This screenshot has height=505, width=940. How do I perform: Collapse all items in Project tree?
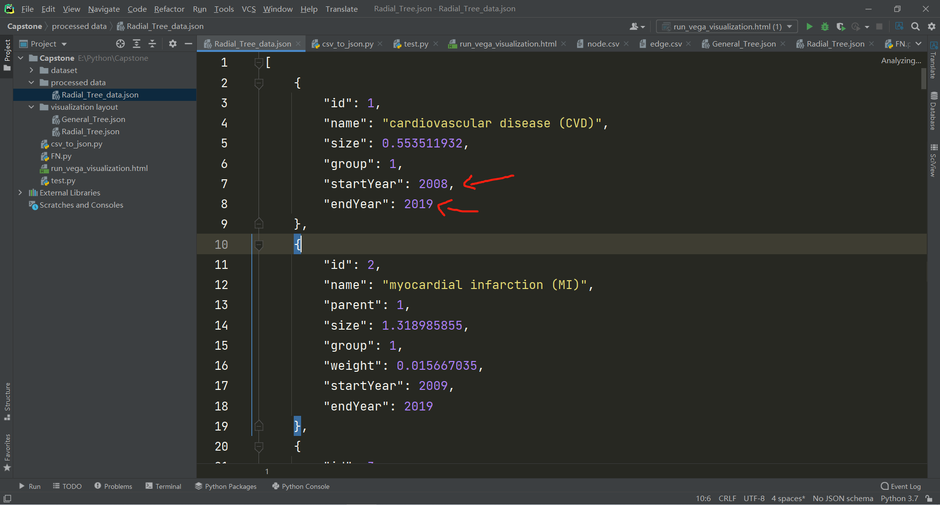click(x=152, y=44)
